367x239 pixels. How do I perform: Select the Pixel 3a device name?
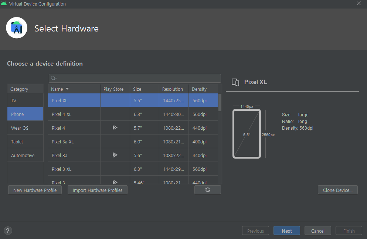tap(60, 155)
